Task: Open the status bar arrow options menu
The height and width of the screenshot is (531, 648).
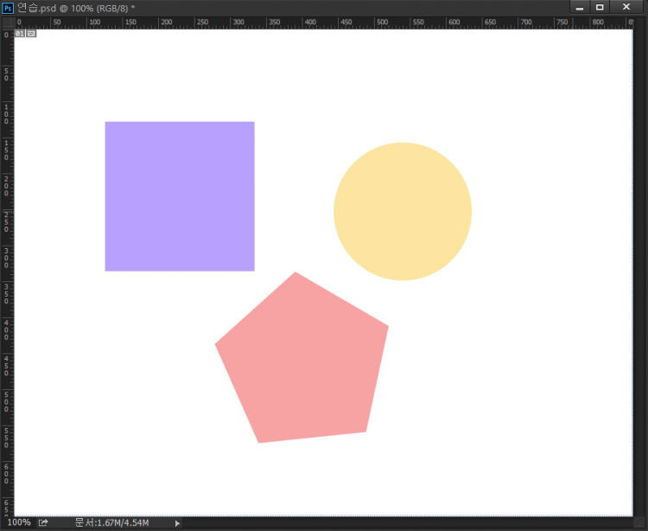Action: pyautogui.click(x=178, y=522)
